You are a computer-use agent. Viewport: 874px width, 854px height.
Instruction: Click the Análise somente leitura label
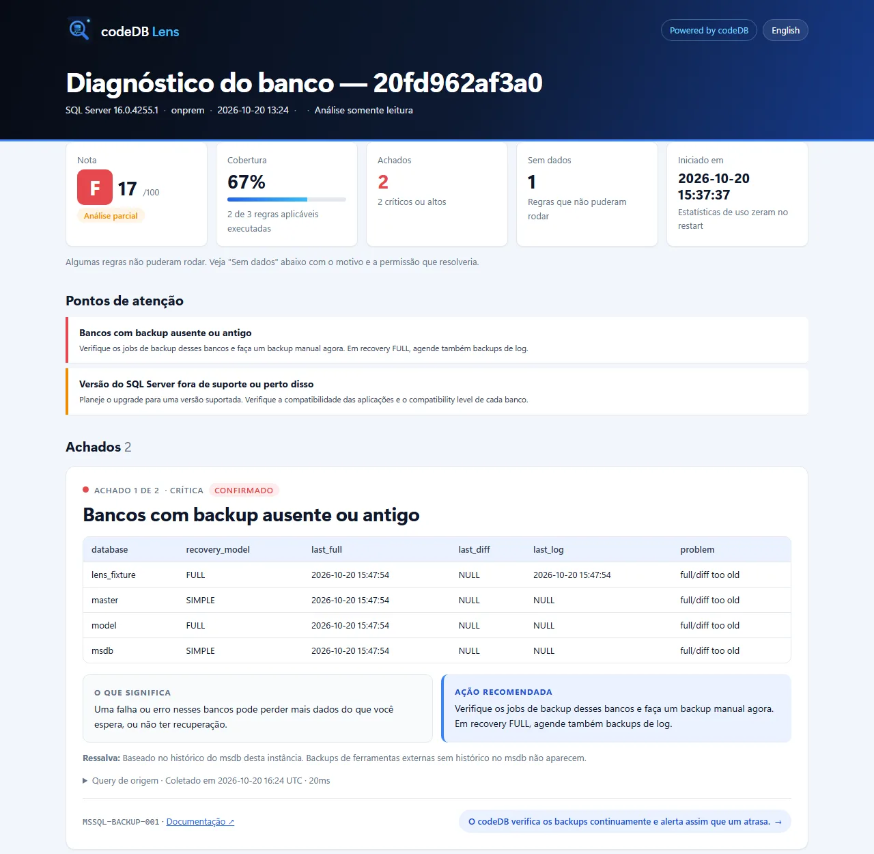[x=364, y=110]
